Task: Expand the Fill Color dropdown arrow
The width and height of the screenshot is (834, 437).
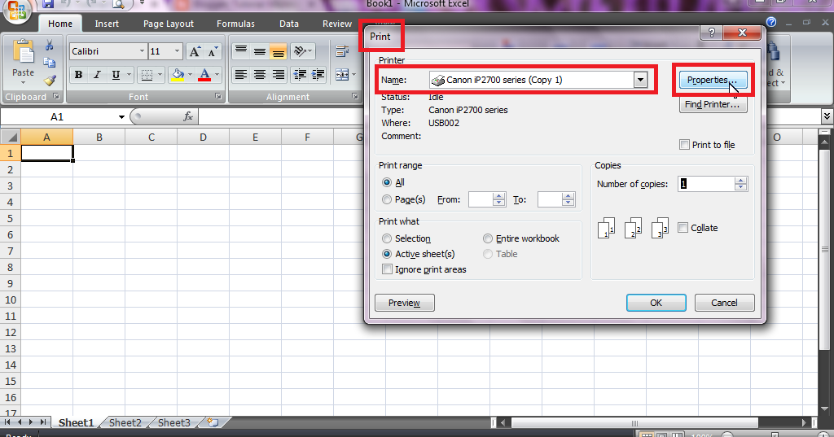Action: click(x=190, y=75)
